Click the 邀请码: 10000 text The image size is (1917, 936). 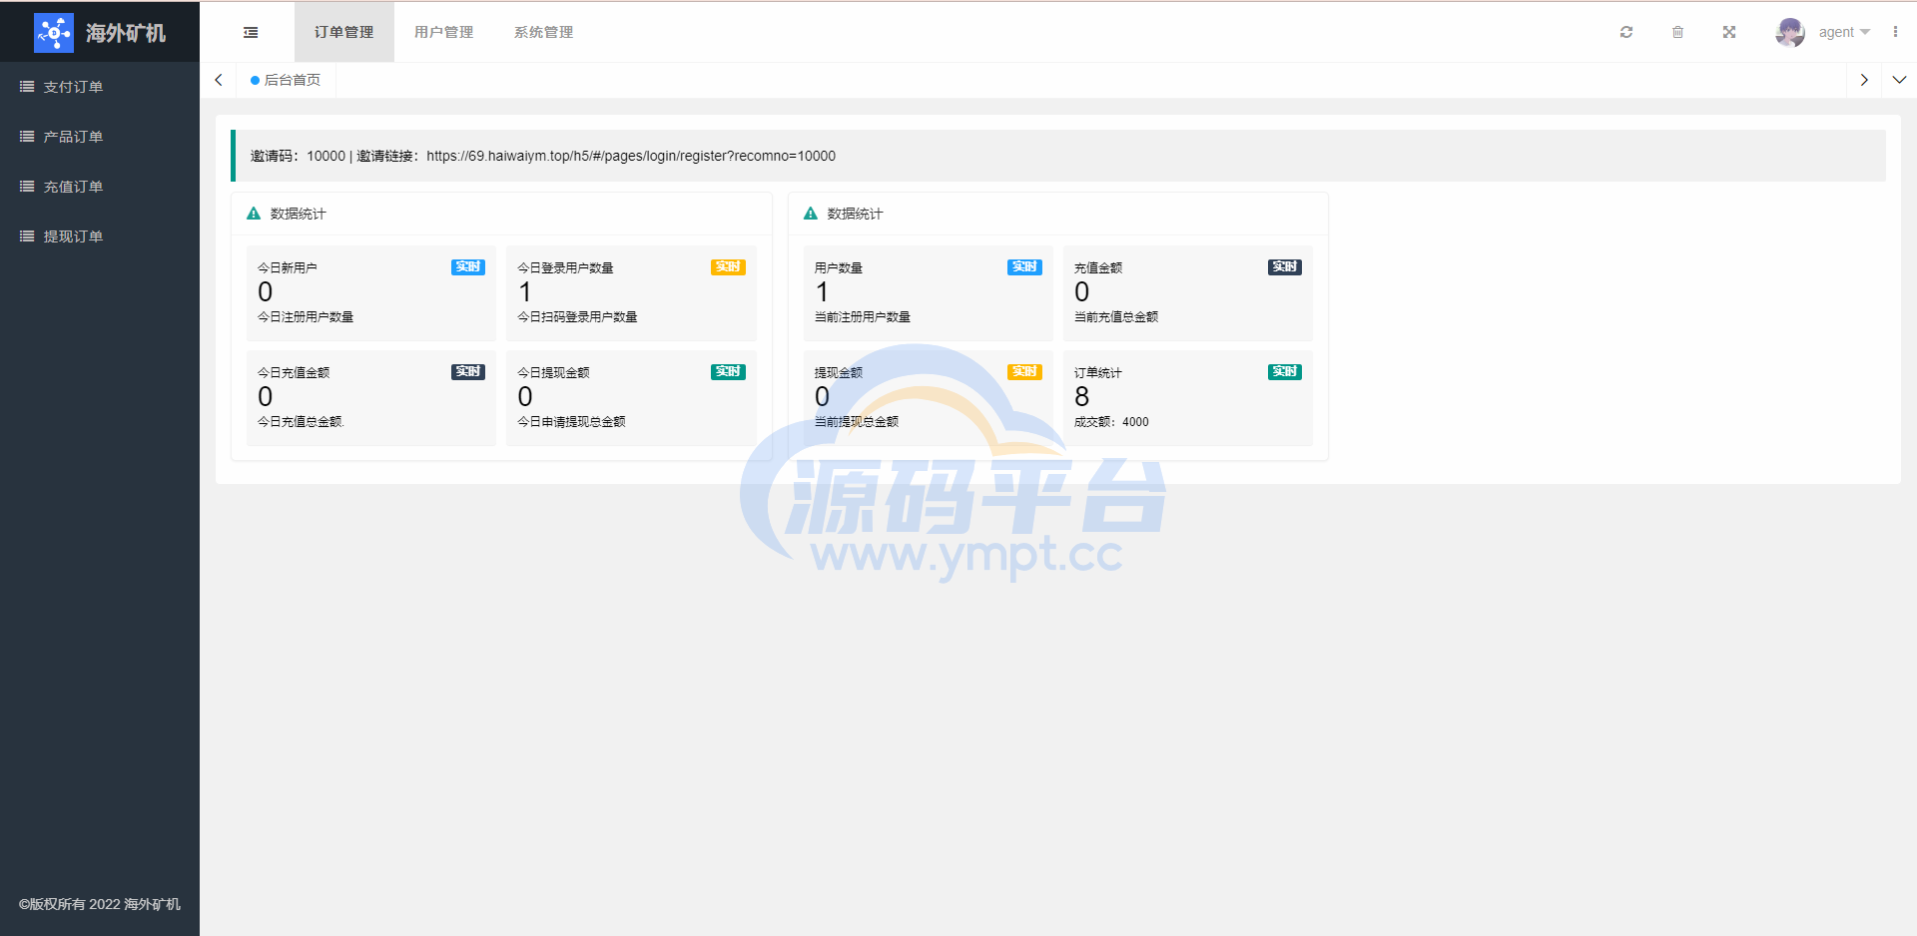pos(298,156)
